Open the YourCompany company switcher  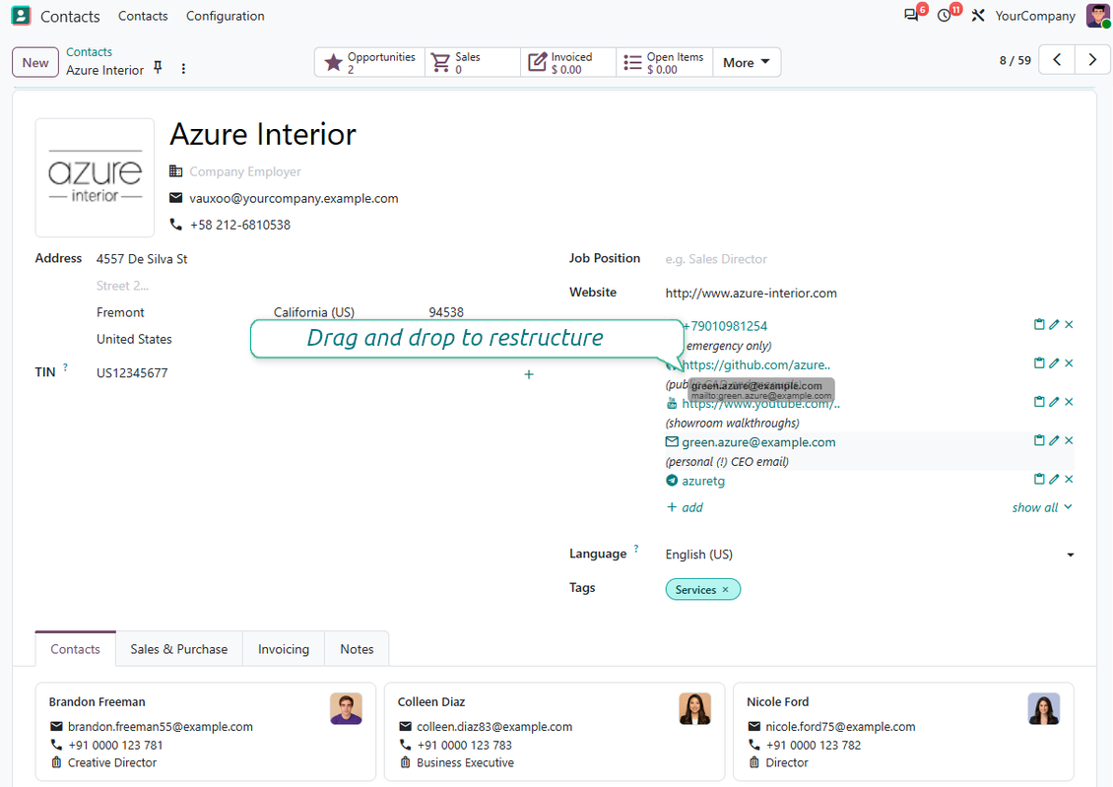coord(1035,16)
